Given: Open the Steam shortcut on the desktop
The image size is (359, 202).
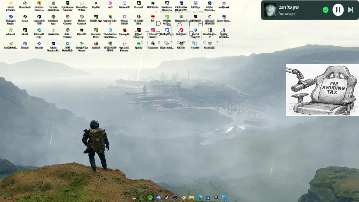Looking at the screenshot, I should click(x=25, y=18).
